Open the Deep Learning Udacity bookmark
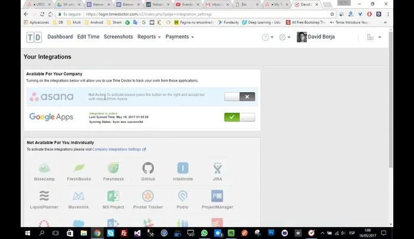Image resolution: width=414 pixels, height=239 pixels. pos(261,22)
